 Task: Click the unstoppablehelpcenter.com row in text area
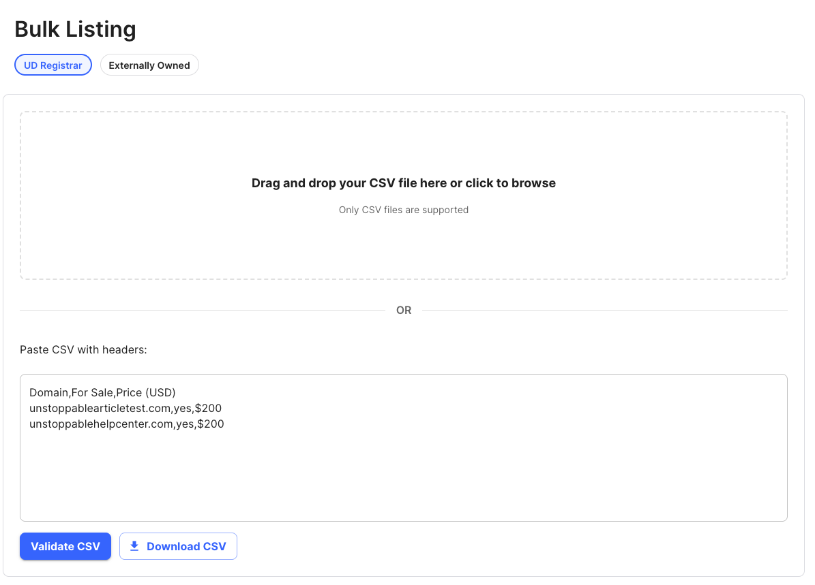click(x=102, y=424)
